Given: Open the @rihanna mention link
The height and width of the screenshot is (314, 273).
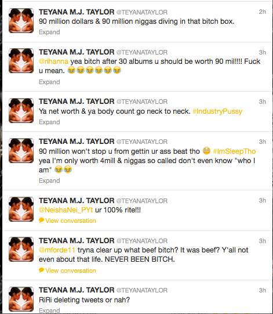Looking at the screenshot, I should click(x=53, y=62).
